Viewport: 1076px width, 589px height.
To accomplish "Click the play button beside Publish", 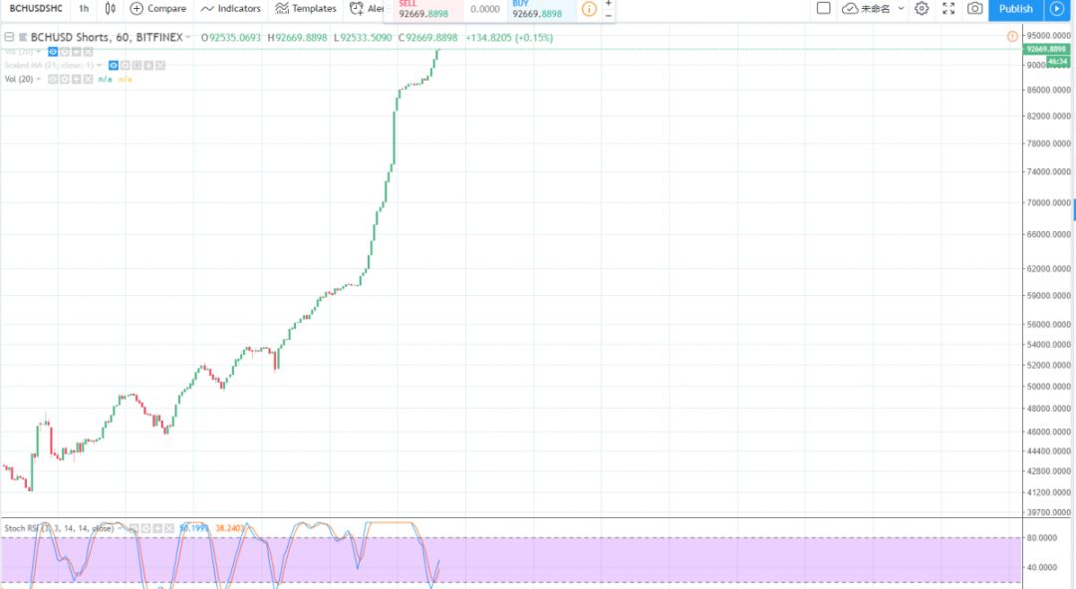I will click(1057, 9).
